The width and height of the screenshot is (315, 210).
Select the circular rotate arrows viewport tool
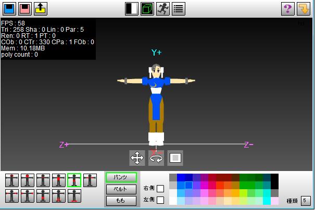click(x=156, y=158)
